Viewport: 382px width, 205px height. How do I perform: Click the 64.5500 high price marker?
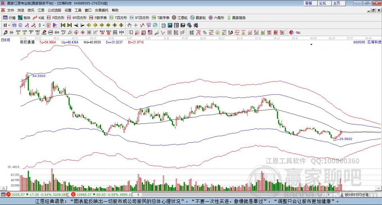pyautogui.click(x=39, y=76)
